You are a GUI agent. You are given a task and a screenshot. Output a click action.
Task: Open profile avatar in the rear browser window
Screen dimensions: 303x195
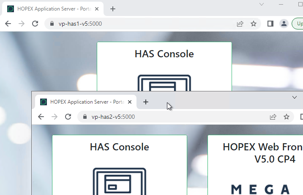[284, 24]
